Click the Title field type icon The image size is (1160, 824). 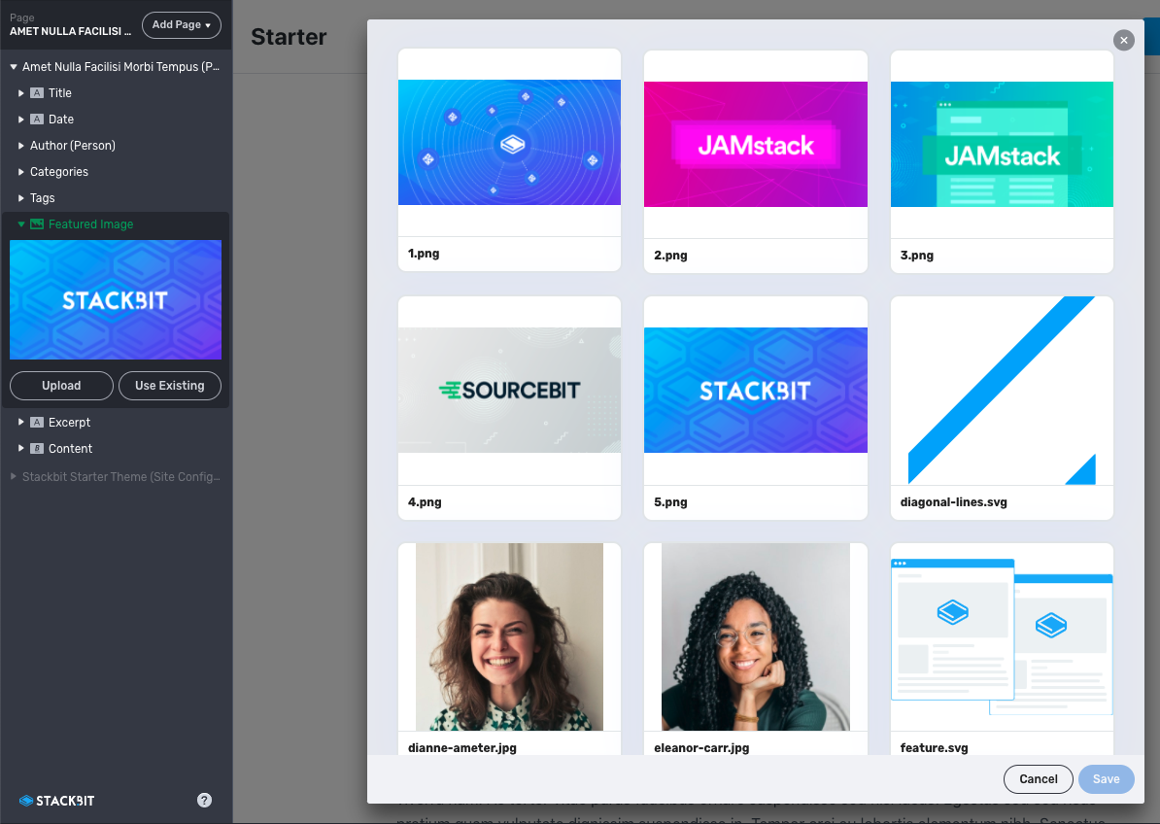click(37, 93)
